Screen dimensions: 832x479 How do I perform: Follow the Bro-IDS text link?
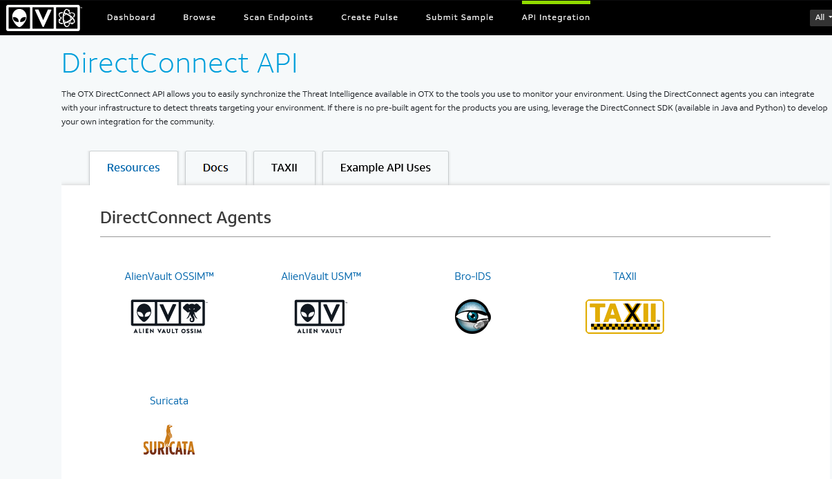[473, 276]
